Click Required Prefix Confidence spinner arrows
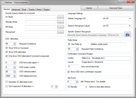 tap(77, 49)
